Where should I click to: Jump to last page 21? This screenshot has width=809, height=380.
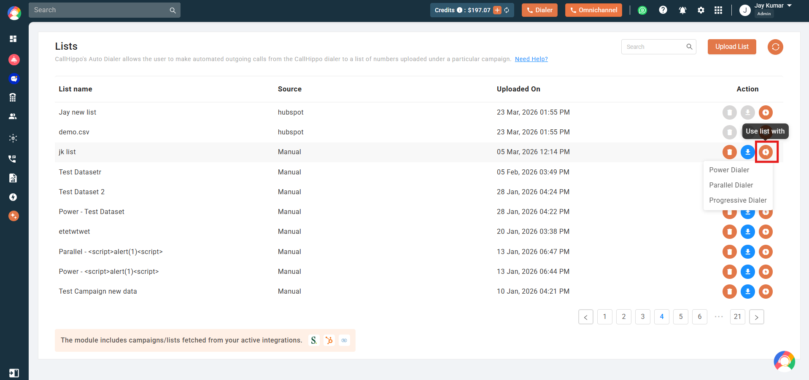pyautogui.click(x=738, y=317)
